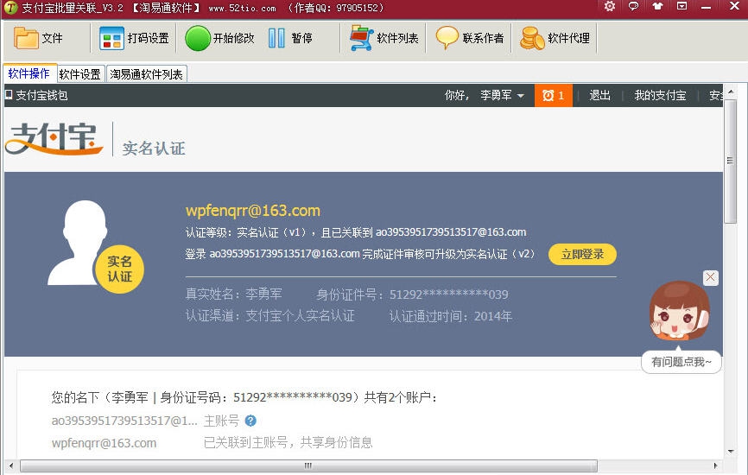Click the 立即登录 button
The image size is (748, 475).
click(x=582, y=254)
